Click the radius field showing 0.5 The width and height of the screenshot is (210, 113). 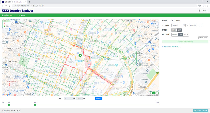79,99
